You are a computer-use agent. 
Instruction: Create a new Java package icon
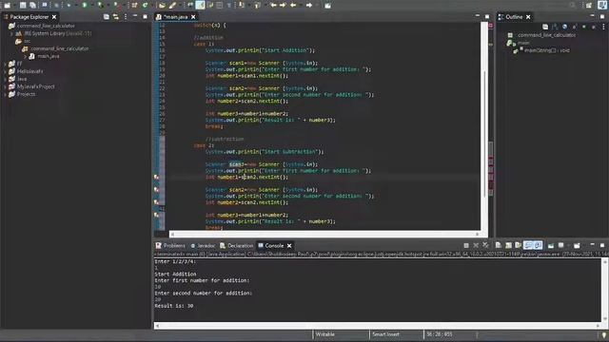click(134, 6)
